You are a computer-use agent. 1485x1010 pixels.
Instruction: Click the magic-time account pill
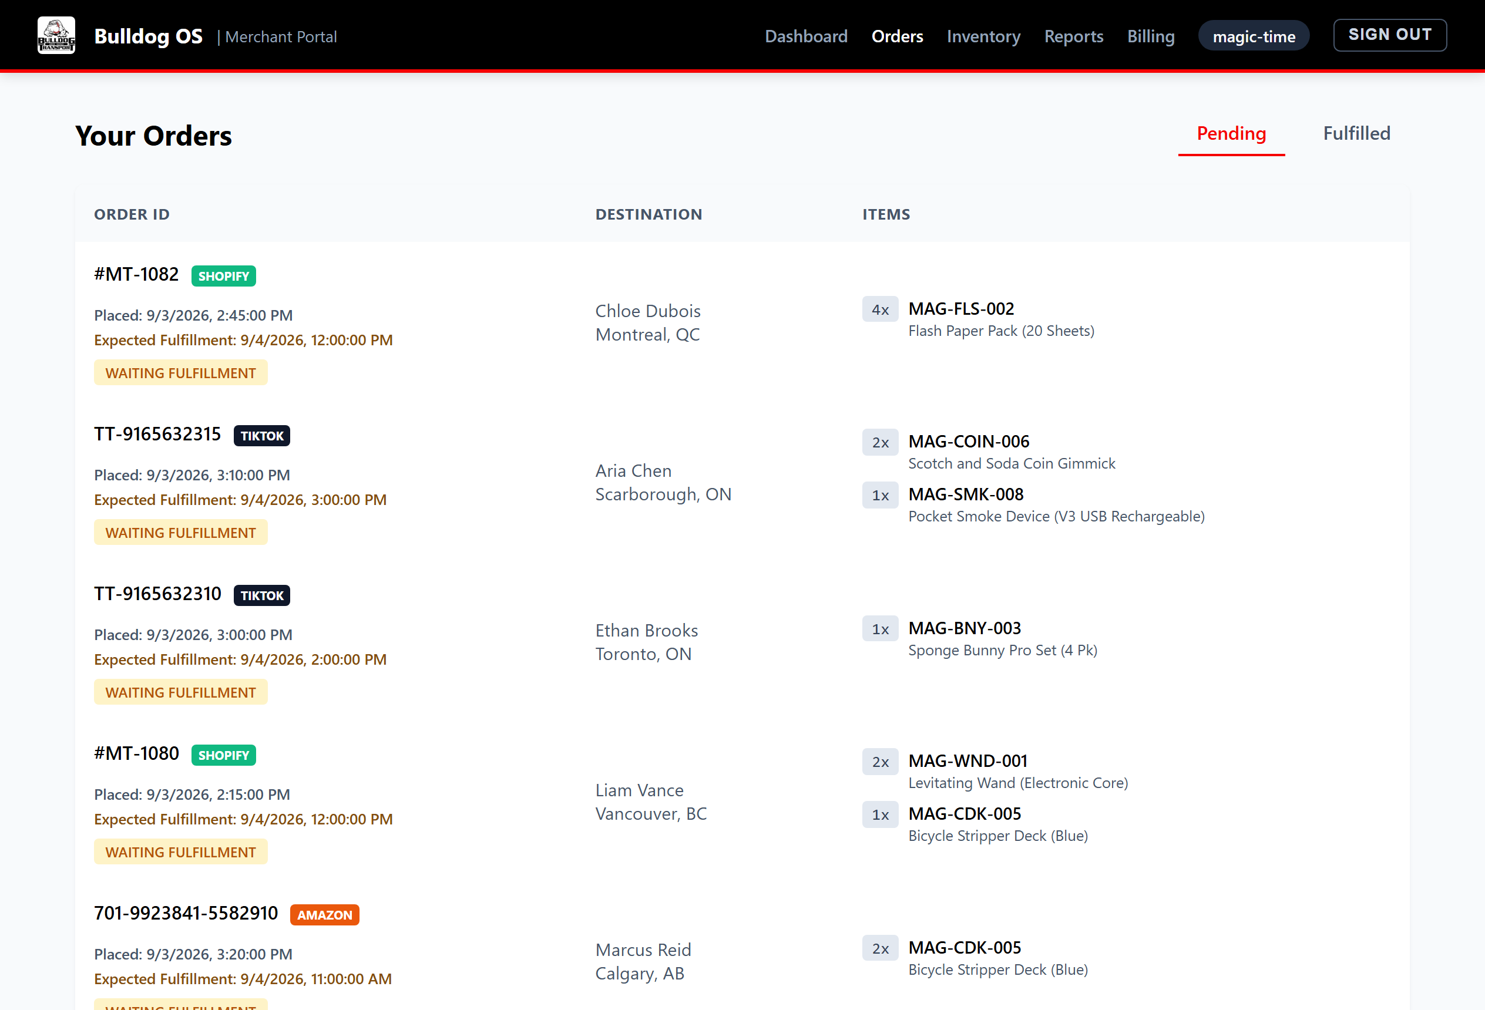(x=1253, y=36)
